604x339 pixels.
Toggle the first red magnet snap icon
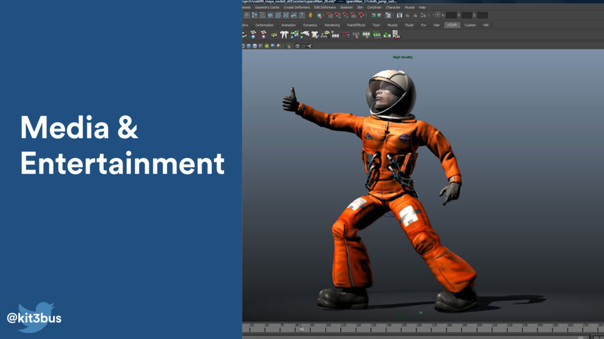click(330, 15)
